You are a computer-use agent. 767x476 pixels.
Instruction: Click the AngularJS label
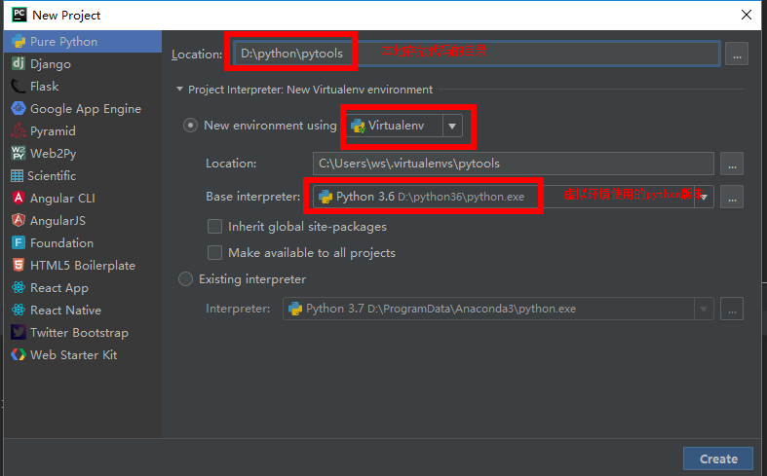click(x=58, y=221)
